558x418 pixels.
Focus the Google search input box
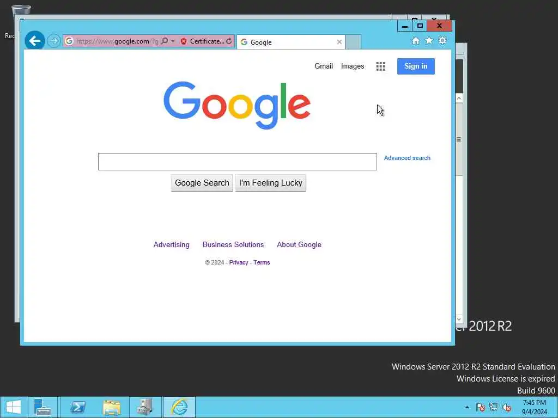tap(238, 162)
